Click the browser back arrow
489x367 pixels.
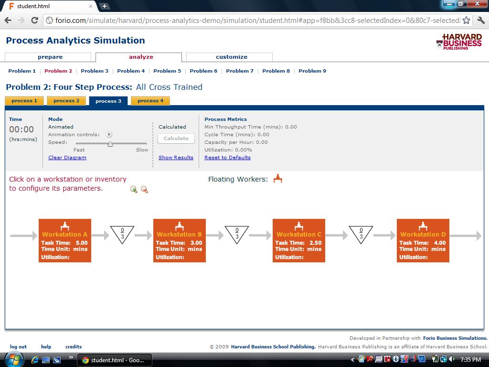coord(8,20)
